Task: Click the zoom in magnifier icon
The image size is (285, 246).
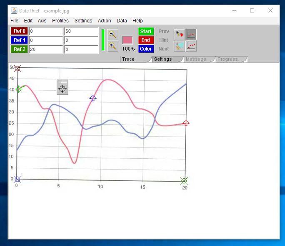Action: click(112, 46)
